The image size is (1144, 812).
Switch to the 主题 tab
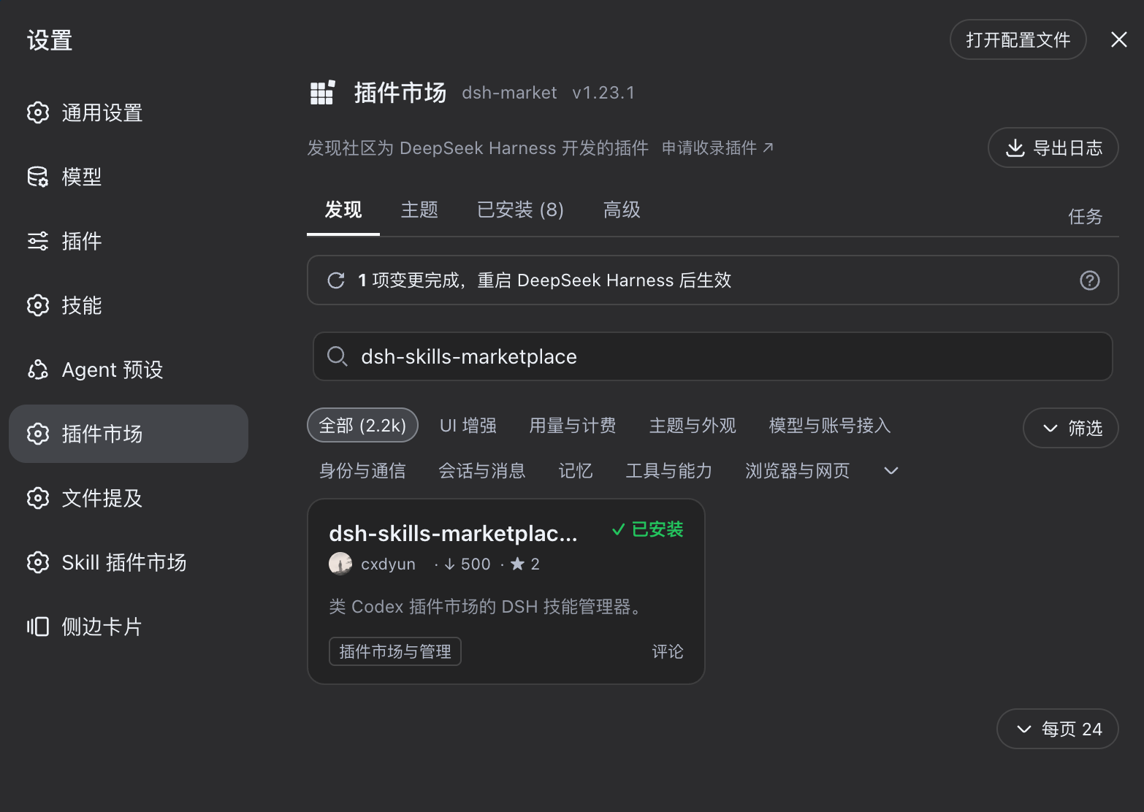pos(419,210)
